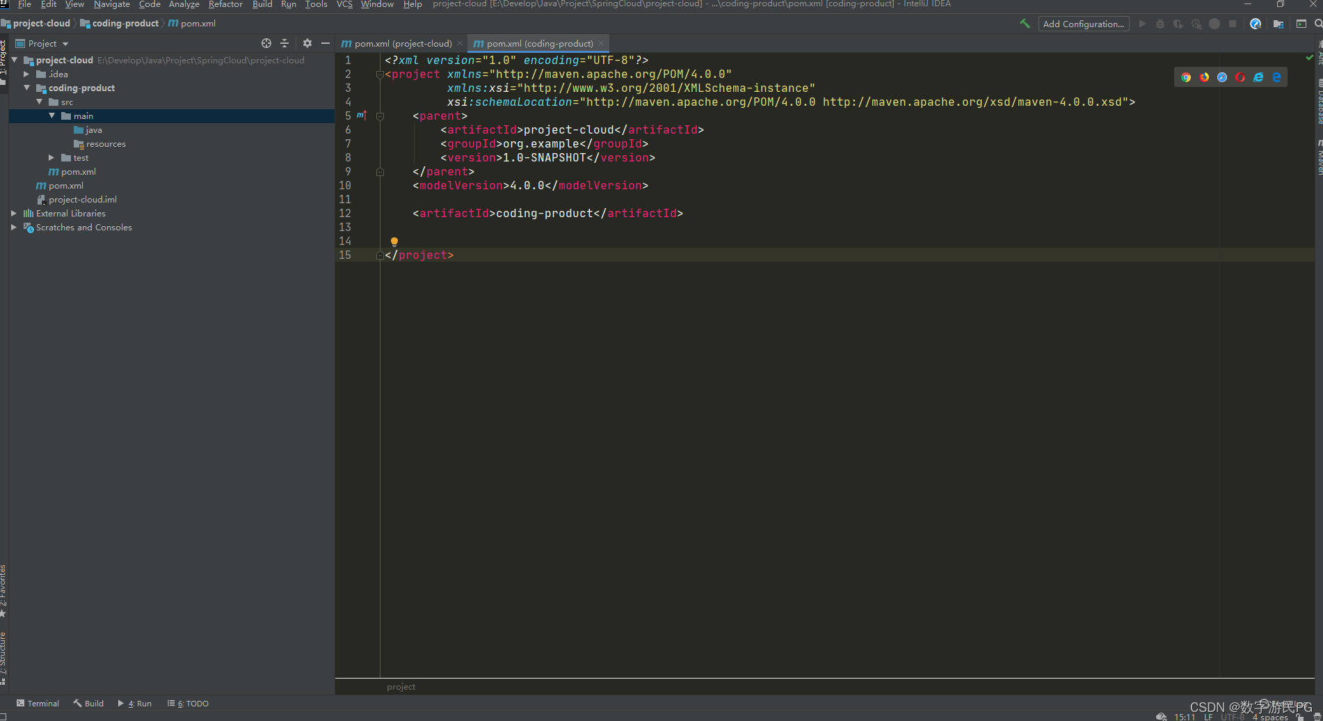The width and height of the screenshot is (1323, 721).
Task: Hide the Project panel with the minus icon
Action: [x=326, y=43]
